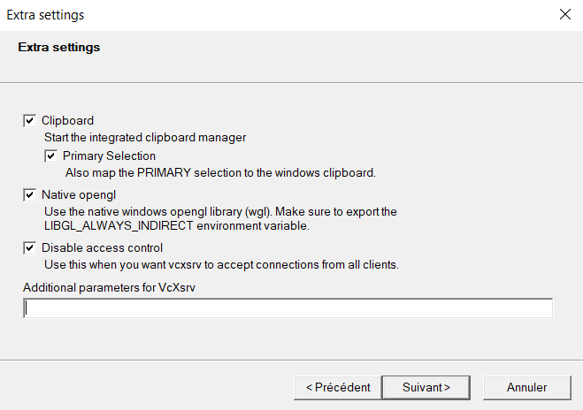Click "Start the integrated clipboard manager" description
This screenshot has width=583, height=410.
145,137
